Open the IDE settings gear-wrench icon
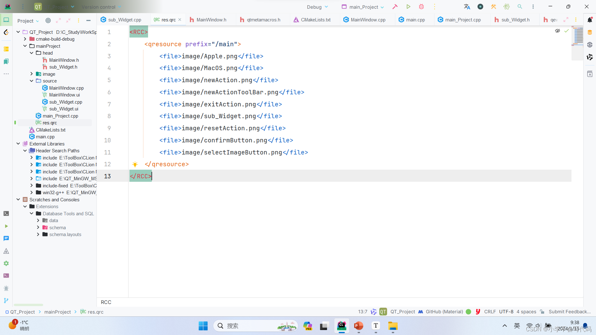The image size is (596, 335). (493, 7)
